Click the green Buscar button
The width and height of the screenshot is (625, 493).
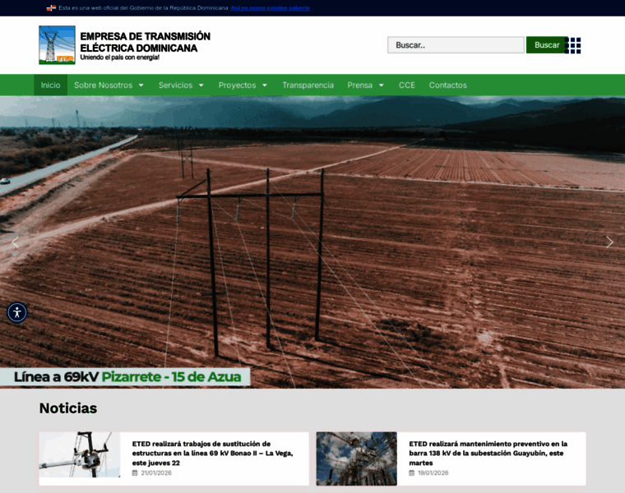click(547, 45)
